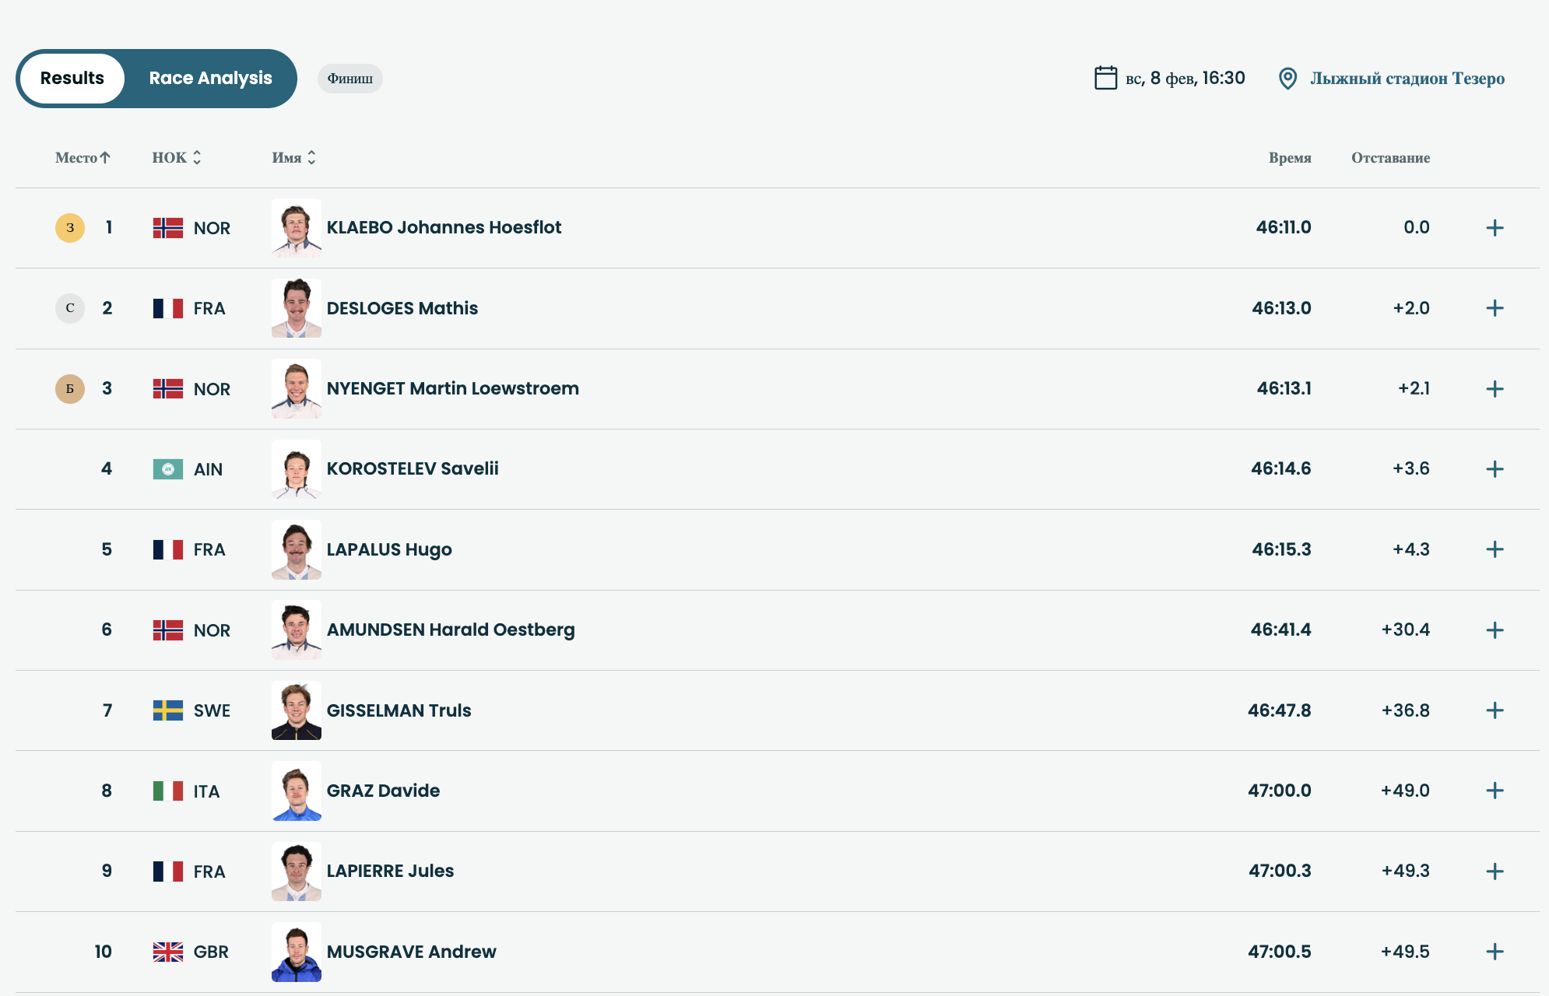Image resolution: width=1549 pixels, height=996 pixels.
Task: Expand details for KLAEBO Johannes Hoesflot
Action: (1495, 228)
